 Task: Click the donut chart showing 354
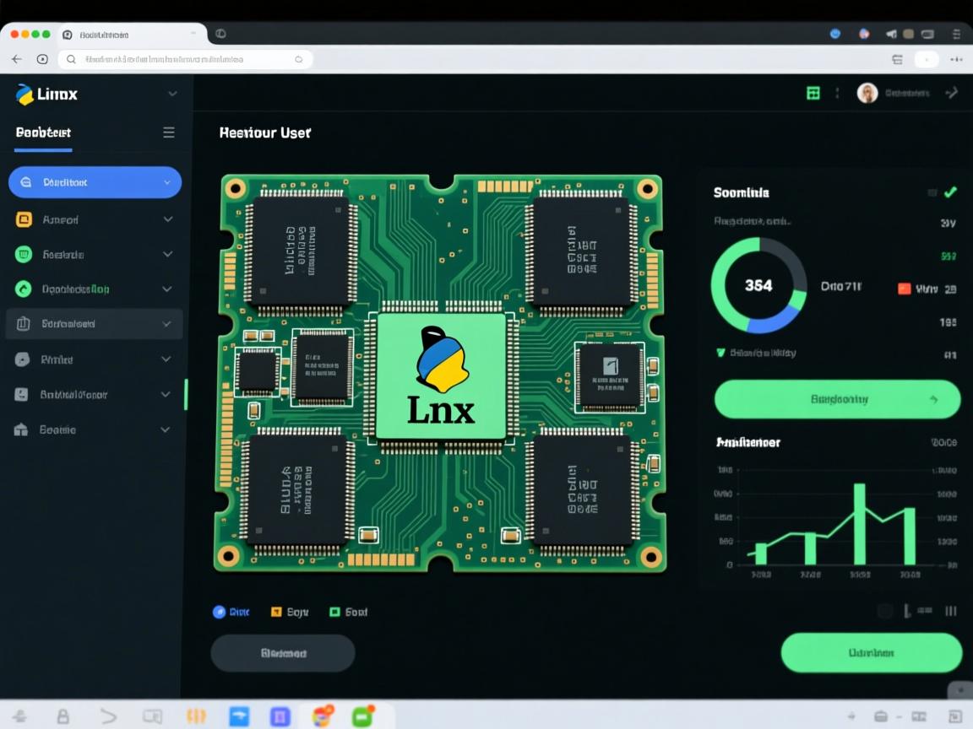click(x=758, y=287)
